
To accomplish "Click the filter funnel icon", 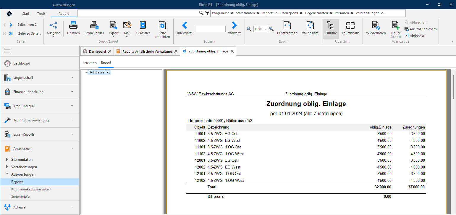I will (207, 13).
